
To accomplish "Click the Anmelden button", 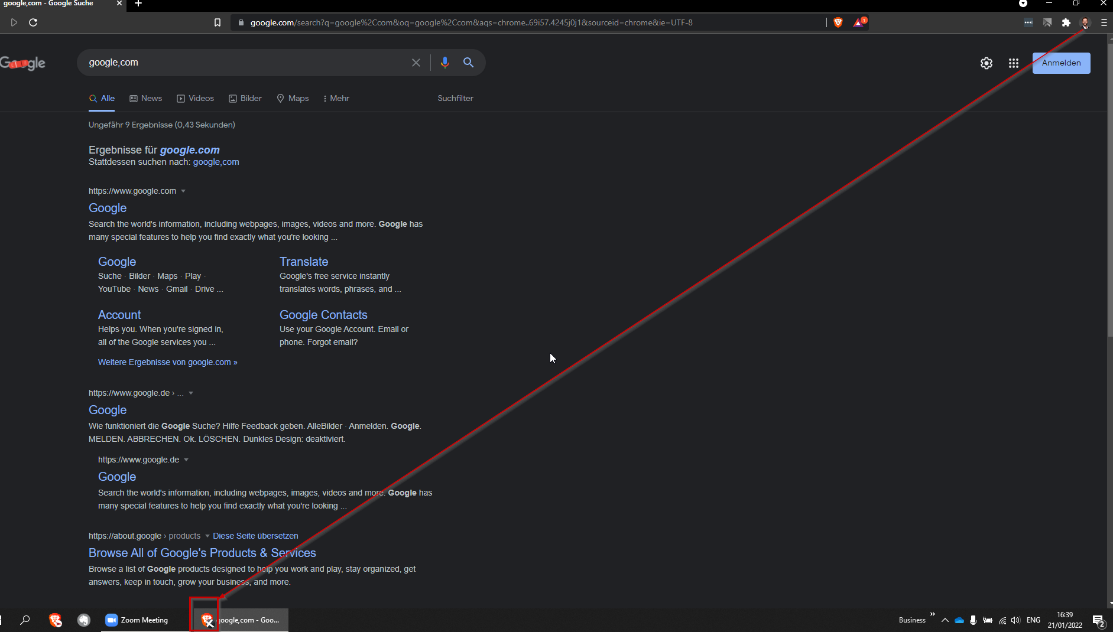I will pos(1060,63).
